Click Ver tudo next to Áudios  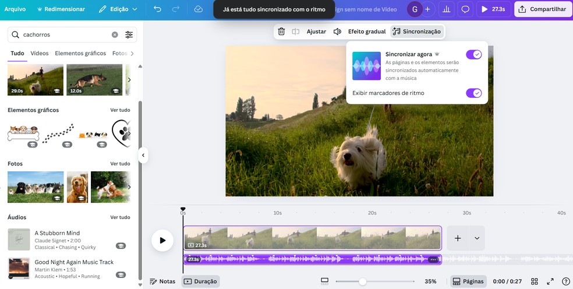click(120, 217)
